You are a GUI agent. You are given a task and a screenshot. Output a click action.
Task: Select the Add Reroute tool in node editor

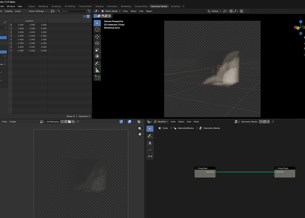click(150, 156)
